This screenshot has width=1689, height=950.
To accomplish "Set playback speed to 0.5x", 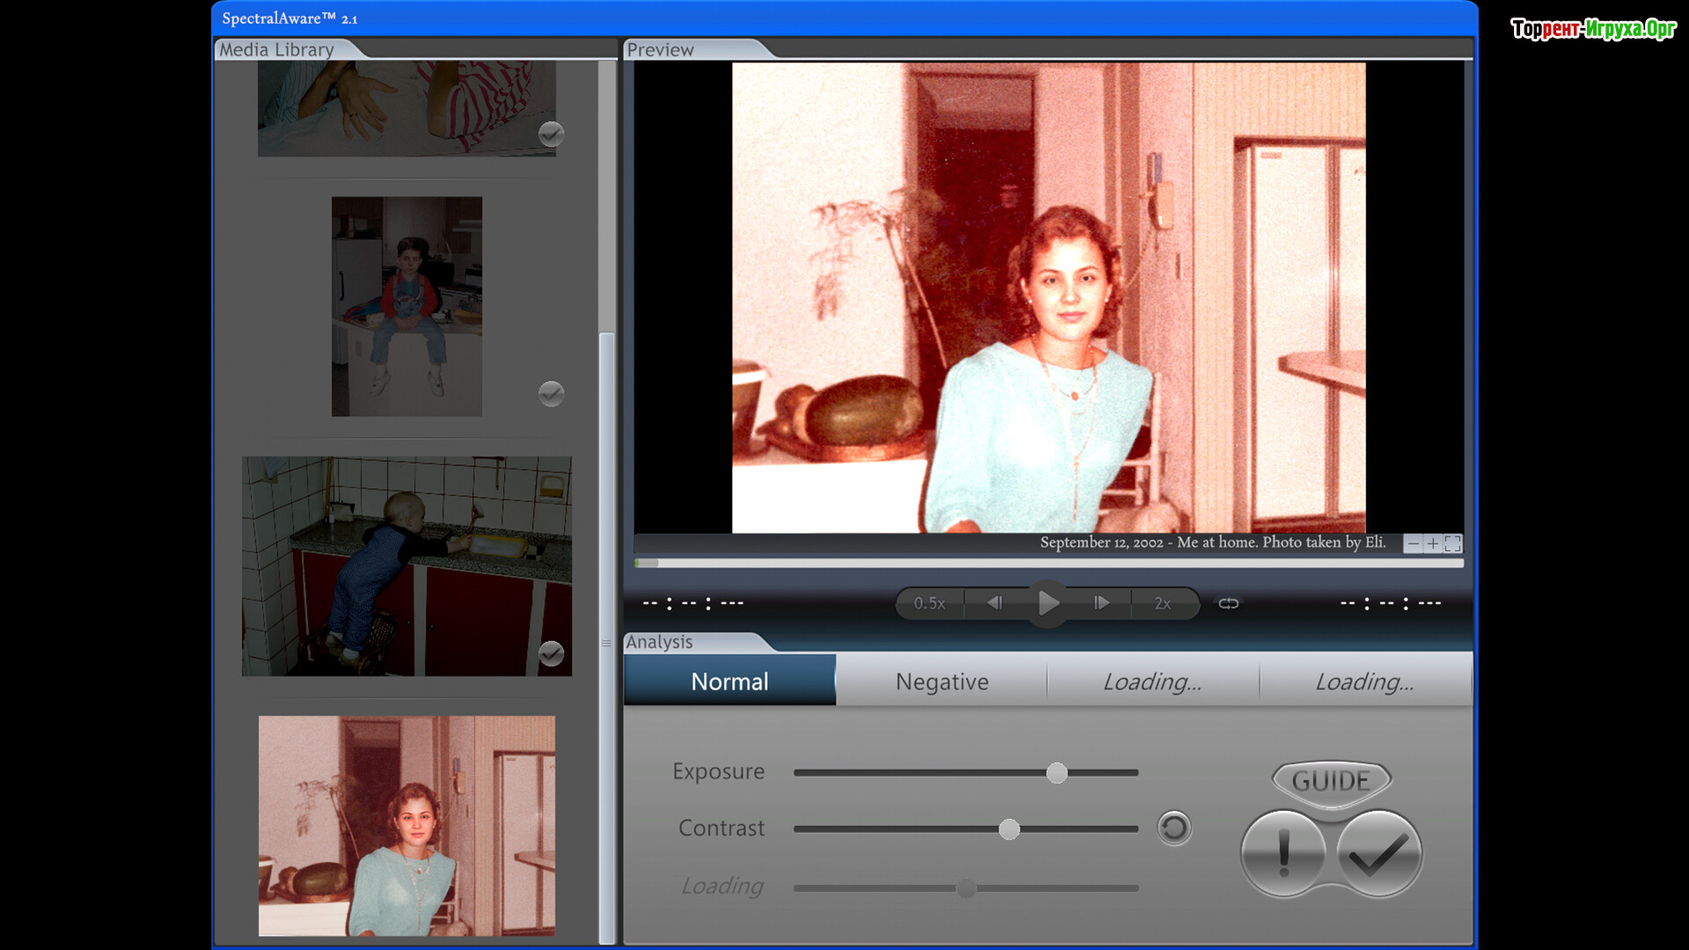I will pos(929,603).
